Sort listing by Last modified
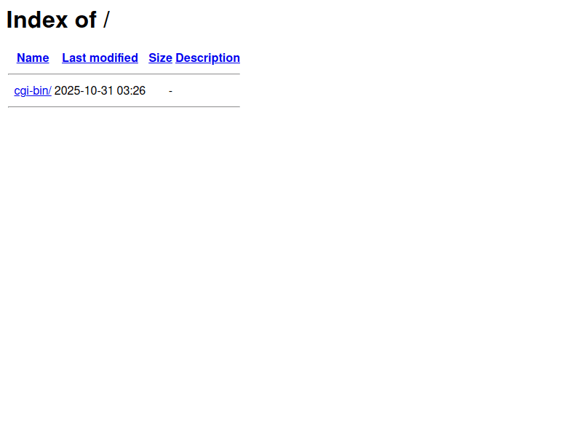582x437 pixels. [x=100, y=58]
